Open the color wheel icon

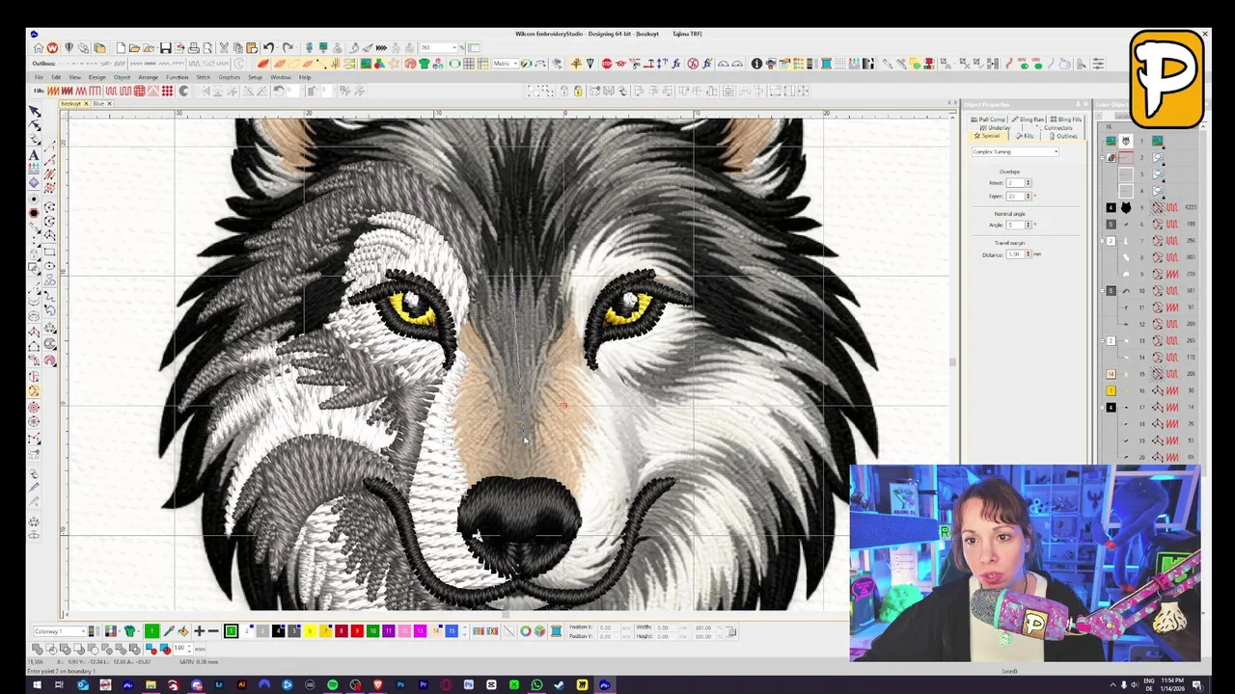coord(525,631)
